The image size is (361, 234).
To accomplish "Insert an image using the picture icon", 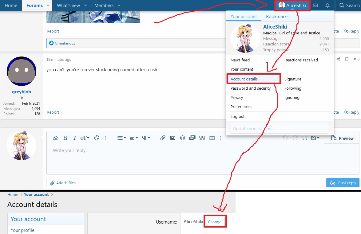I will tap(173, 138).
